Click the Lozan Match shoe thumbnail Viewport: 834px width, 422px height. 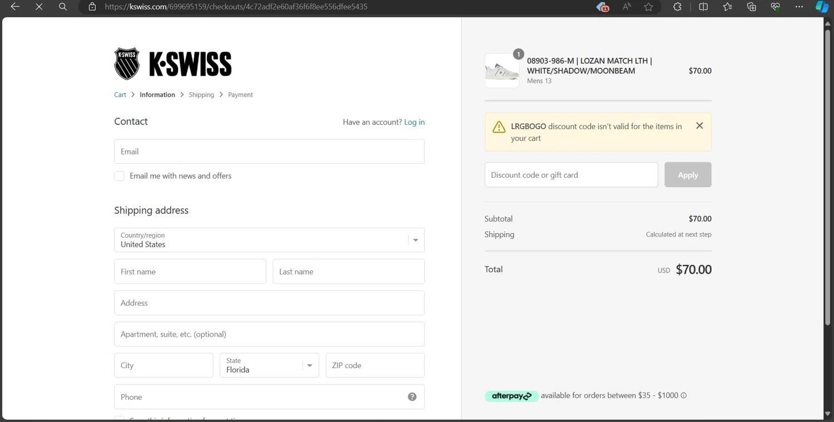[x=502, y=71]
